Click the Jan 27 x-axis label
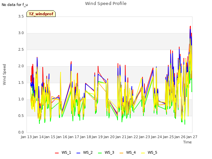The height and width of the screenshot is (159, 212). click(192, 137)
